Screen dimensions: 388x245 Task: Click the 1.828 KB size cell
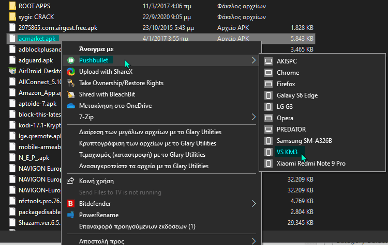click(x=302, y=28)
